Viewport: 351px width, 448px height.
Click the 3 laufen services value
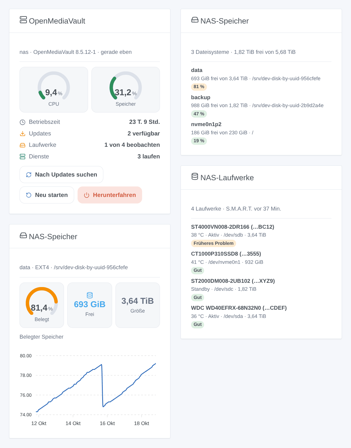pyautogui.click(x=149, y=156)
